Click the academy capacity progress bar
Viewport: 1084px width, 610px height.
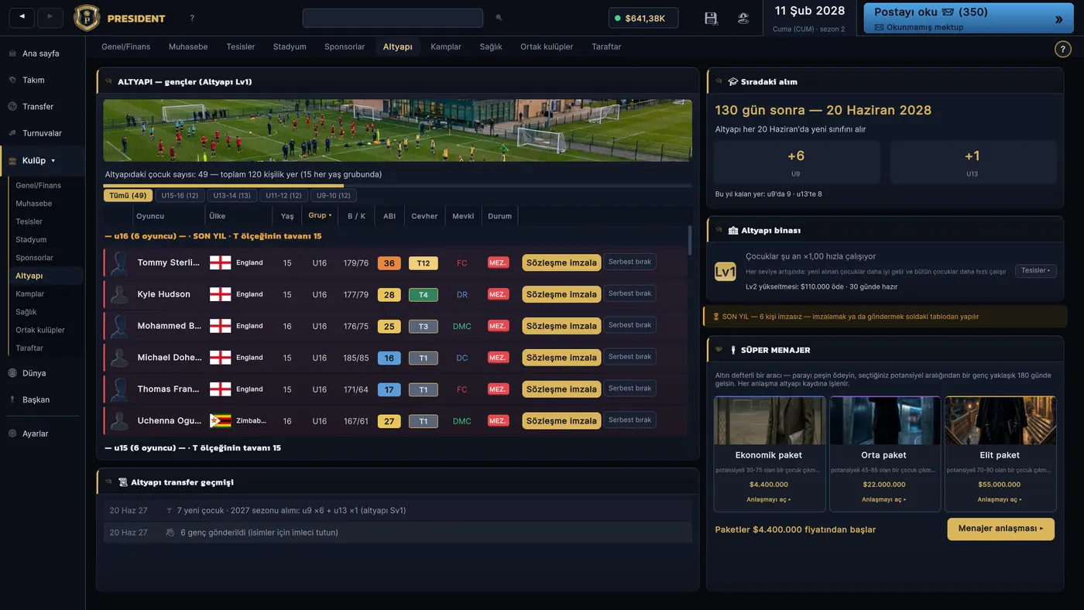pos(397,186)
